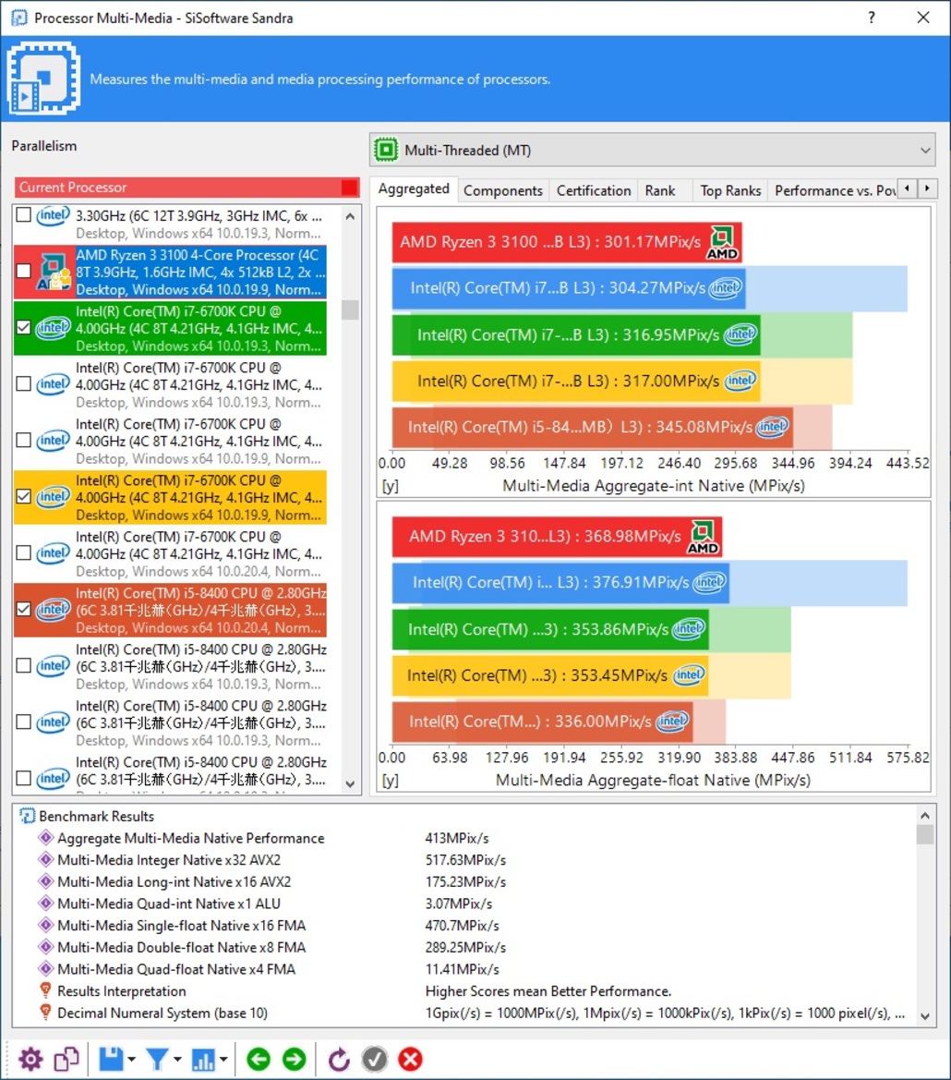The width and height of the screenshot is (951, 1080).
Task: Untick the orange-highlighted i5-8400 checkbox
Action: pos(23,609)
